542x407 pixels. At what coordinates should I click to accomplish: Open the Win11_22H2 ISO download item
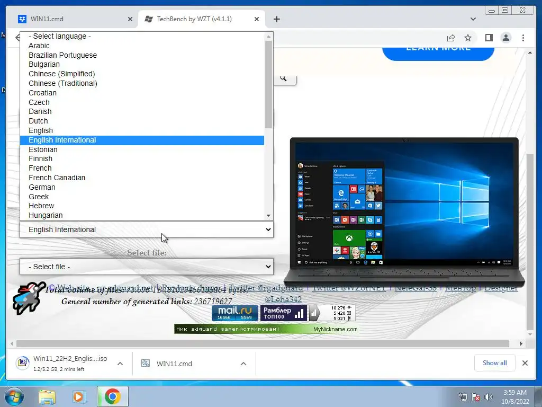point(62,364)
